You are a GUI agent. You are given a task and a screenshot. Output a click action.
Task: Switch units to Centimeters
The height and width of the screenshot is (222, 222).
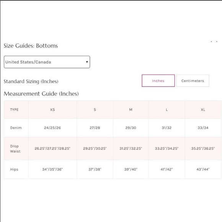(x=193, y=81)
